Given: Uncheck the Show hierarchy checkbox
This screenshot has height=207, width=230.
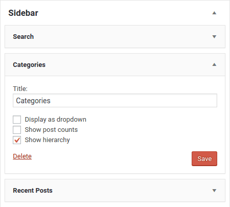Looking at the screenshot, I should (x=17, y=140).
